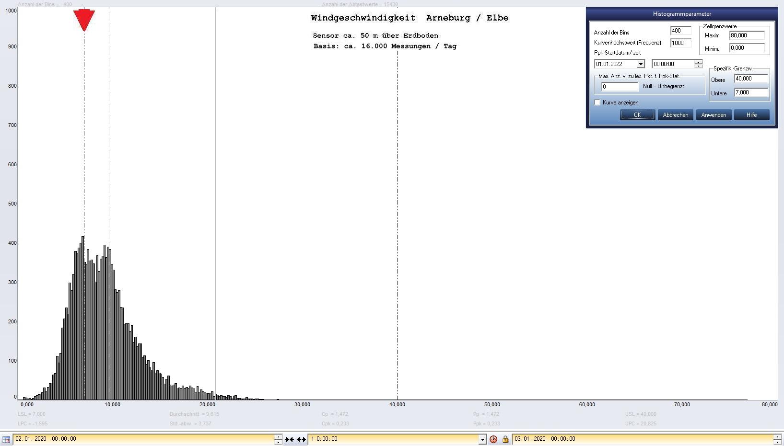Click the start date field 02.01.2020
This screenshot has height=446, width=784.
tap(144, 439)
